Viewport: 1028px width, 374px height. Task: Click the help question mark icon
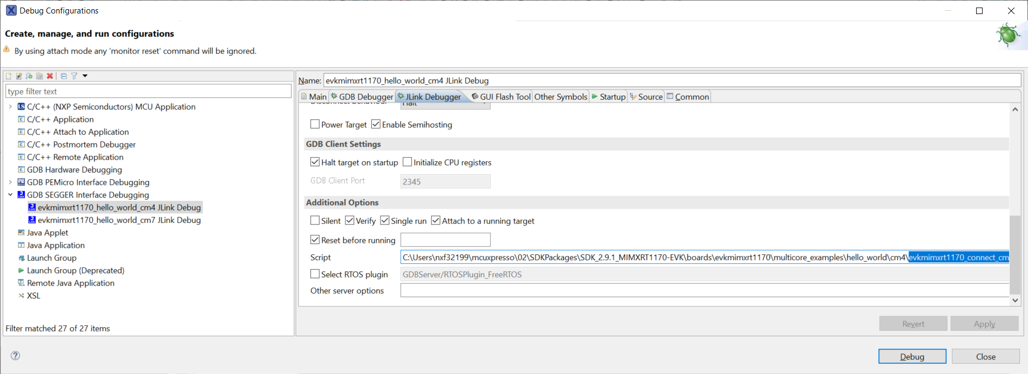(16, 356)
